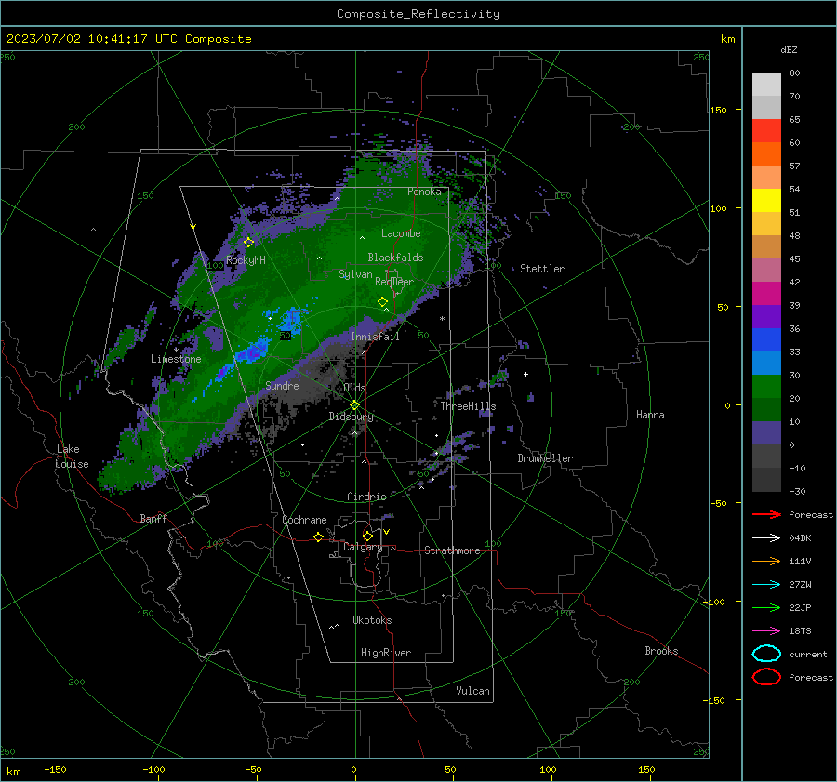Click the yellow diamond marker near RockyMH

248,243
